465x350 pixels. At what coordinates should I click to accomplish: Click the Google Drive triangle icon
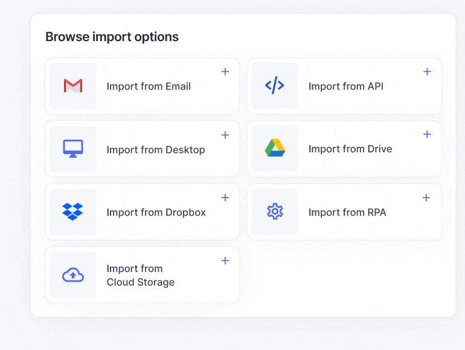click(x=275, y=148)
